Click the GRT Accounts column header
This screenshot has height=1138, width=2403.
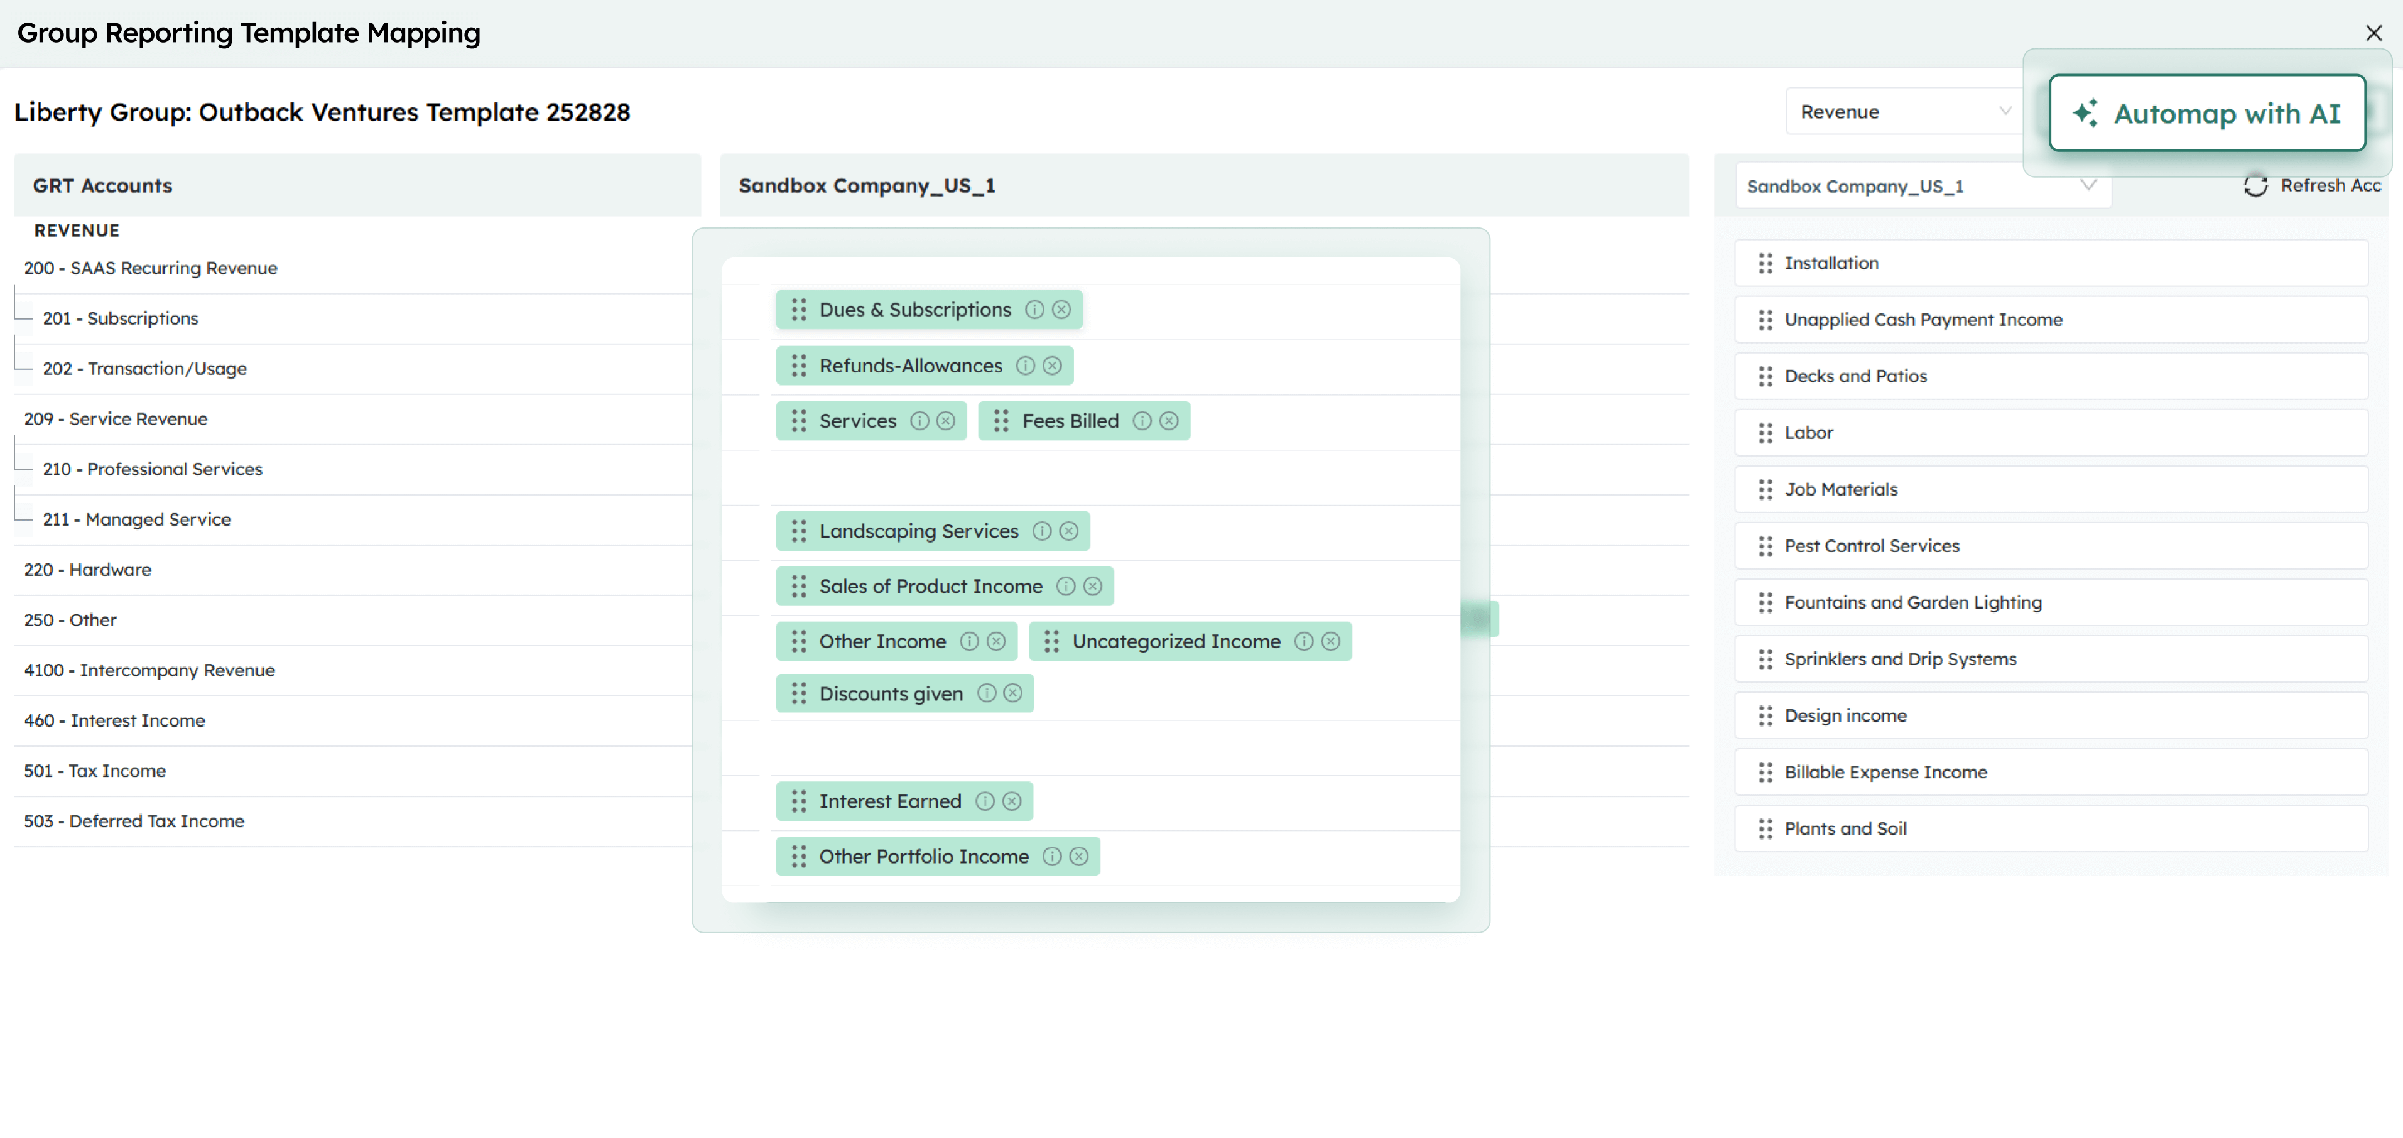357,186
